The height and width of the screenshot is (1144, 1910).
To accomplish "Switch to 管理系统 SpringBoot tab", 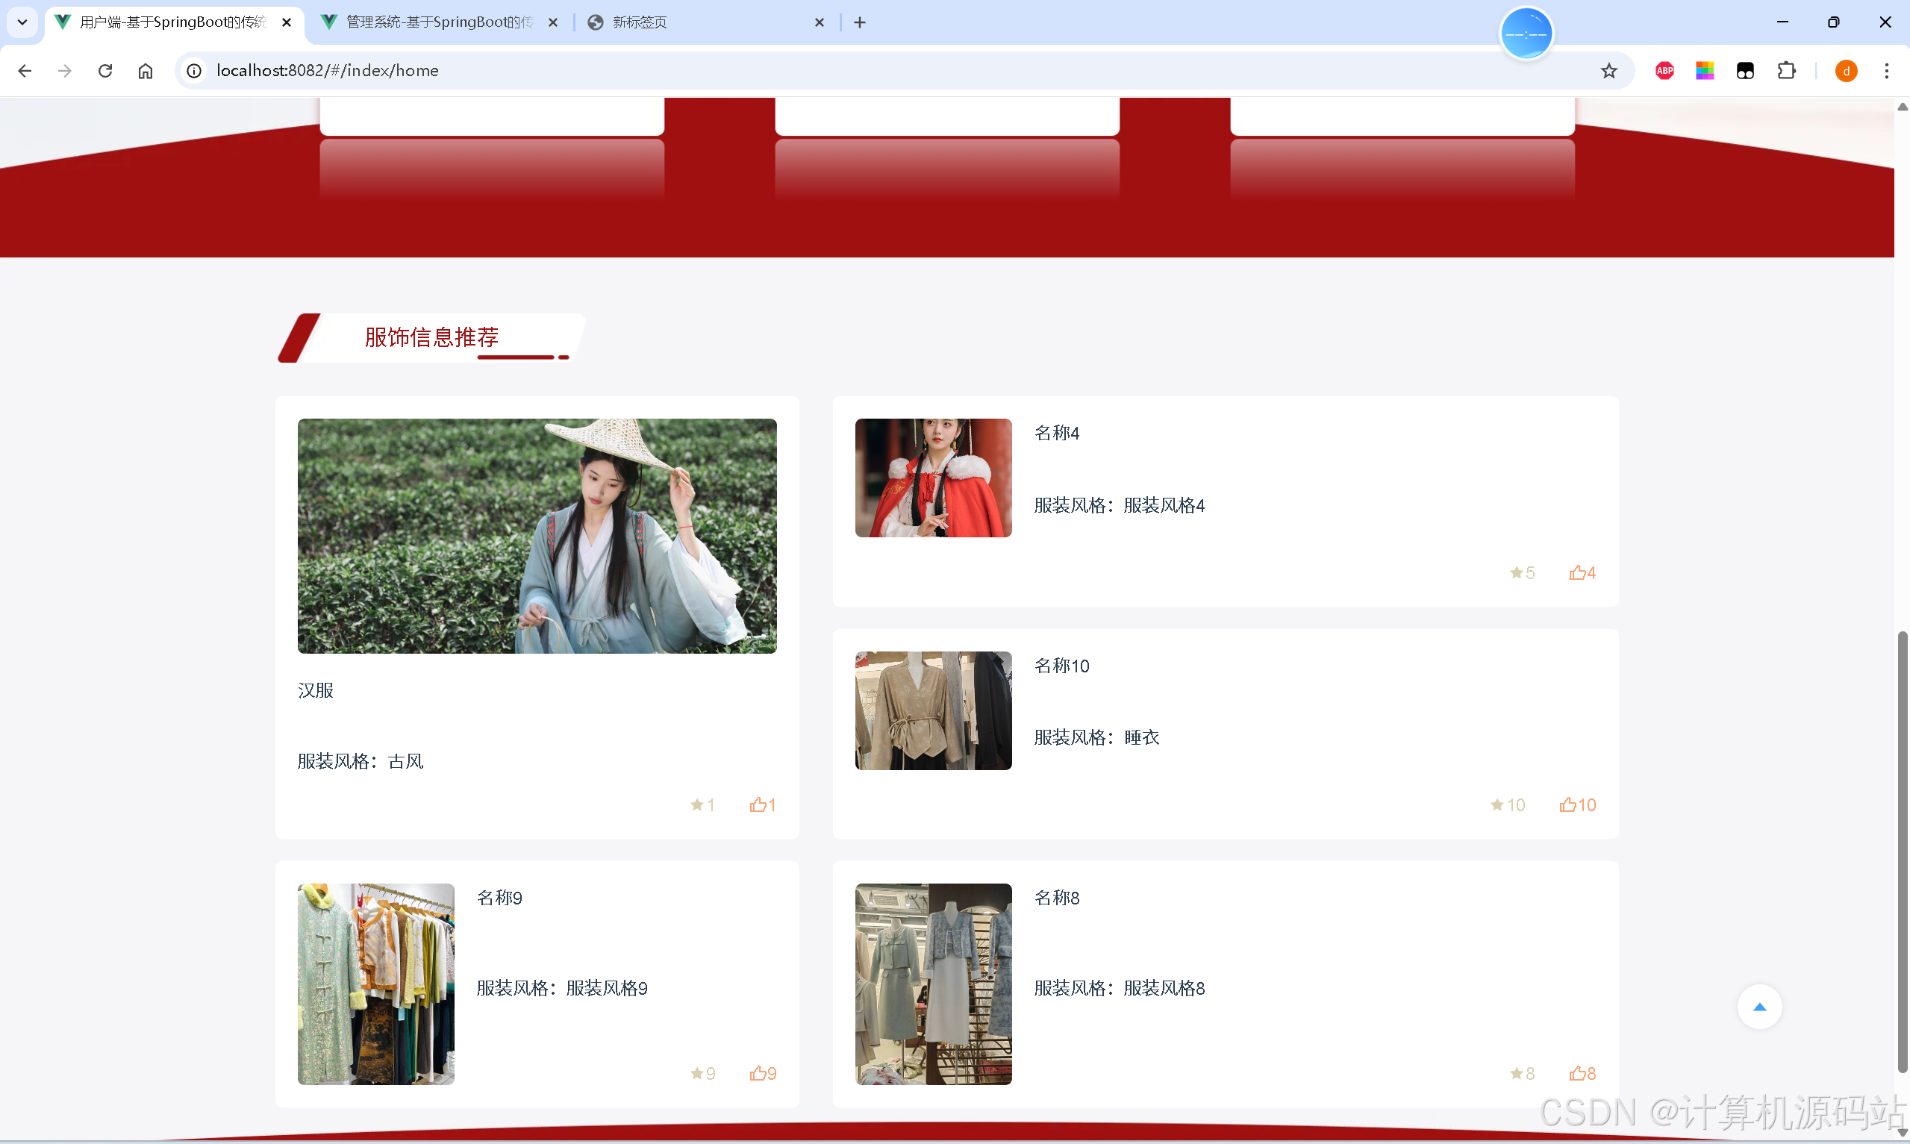I will point(439,22).
